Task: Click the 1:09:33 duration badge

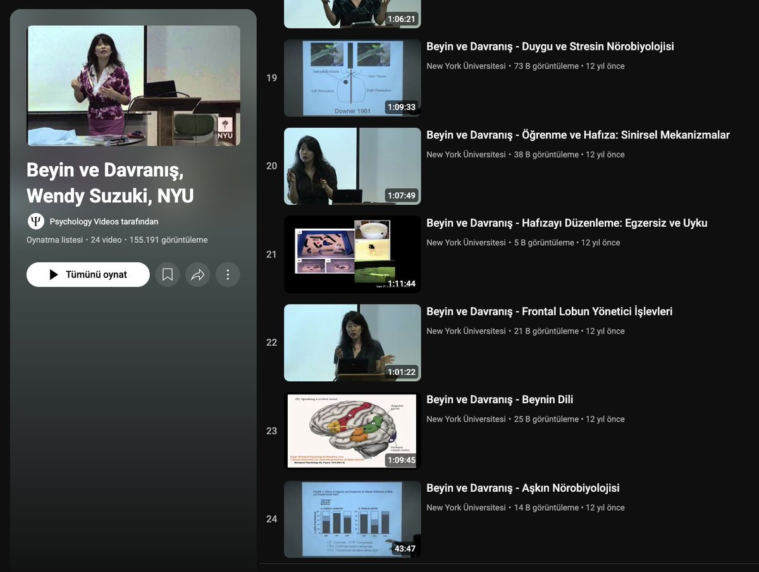Action: point(402,107)
